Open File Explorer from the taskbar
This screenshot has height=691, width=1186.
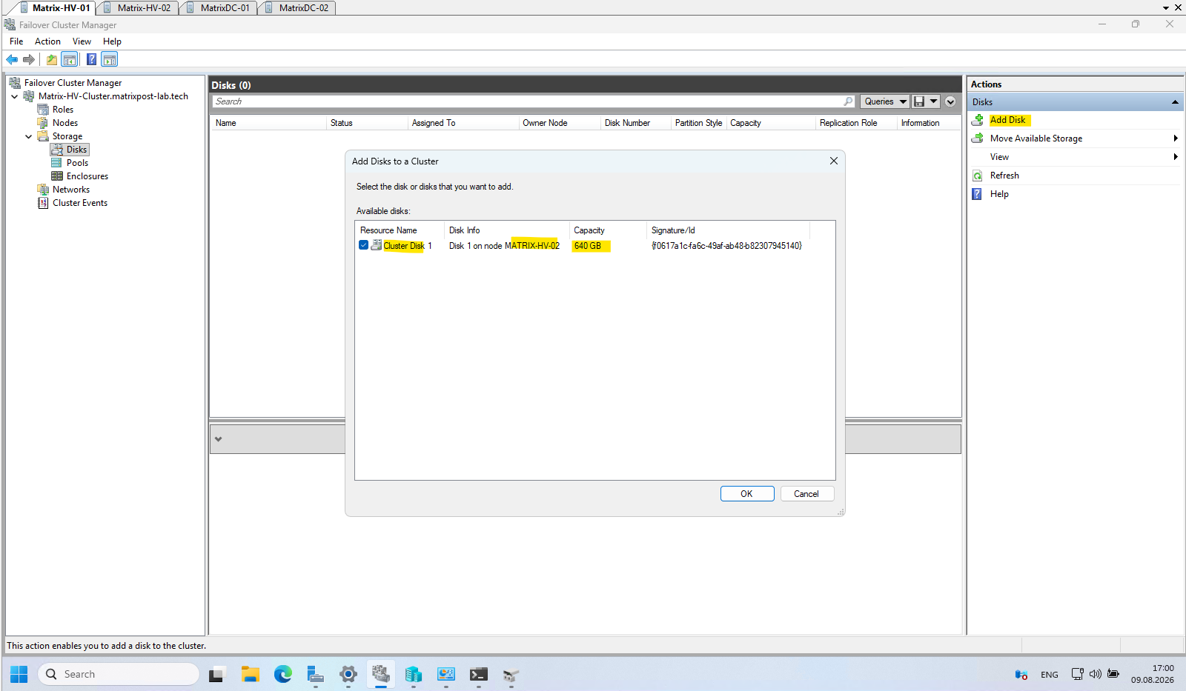[250, 674]
